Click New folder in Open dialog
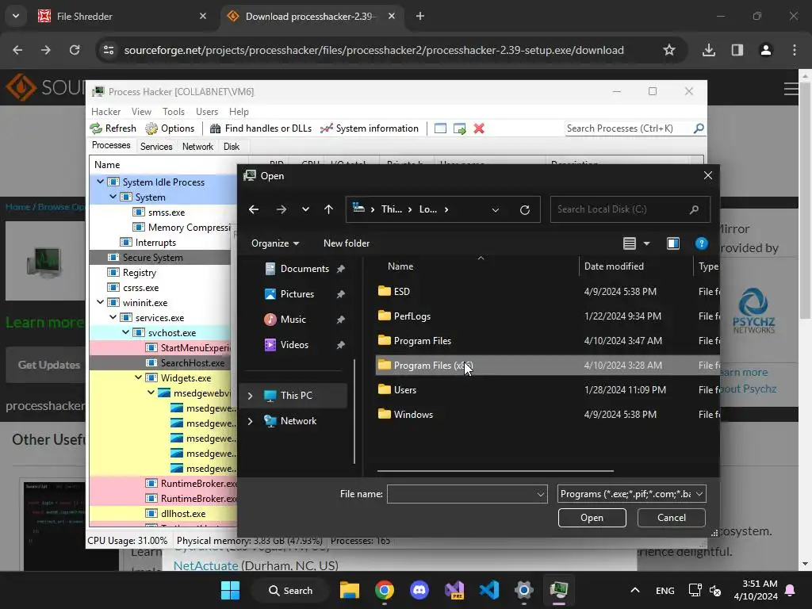This screenshot has height=609, width=812. click(347, 243)
